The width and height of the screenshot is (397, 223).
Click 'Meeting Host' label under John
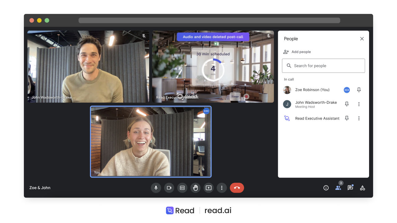pos(305,107)
